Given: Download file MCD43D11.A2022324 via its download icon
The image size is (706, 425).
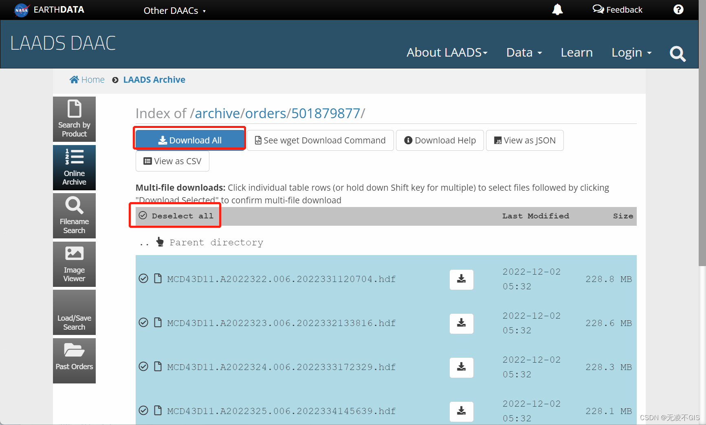Looking at the screenshot, I should point(462,368).
